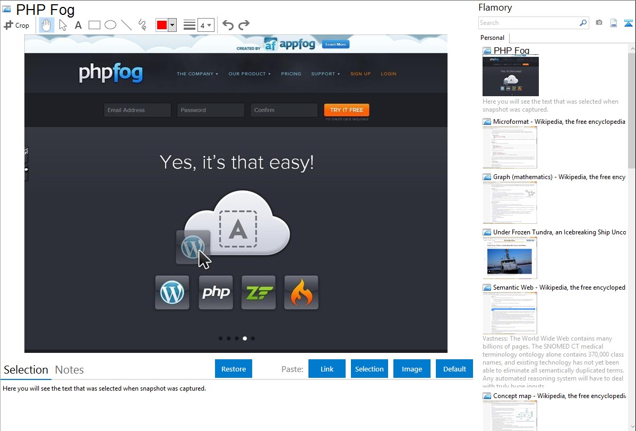The width and height of the screenshot is (636, 431).
Task: Open the Semantic Web snapshot thumbnail
Action: [510, 313]
